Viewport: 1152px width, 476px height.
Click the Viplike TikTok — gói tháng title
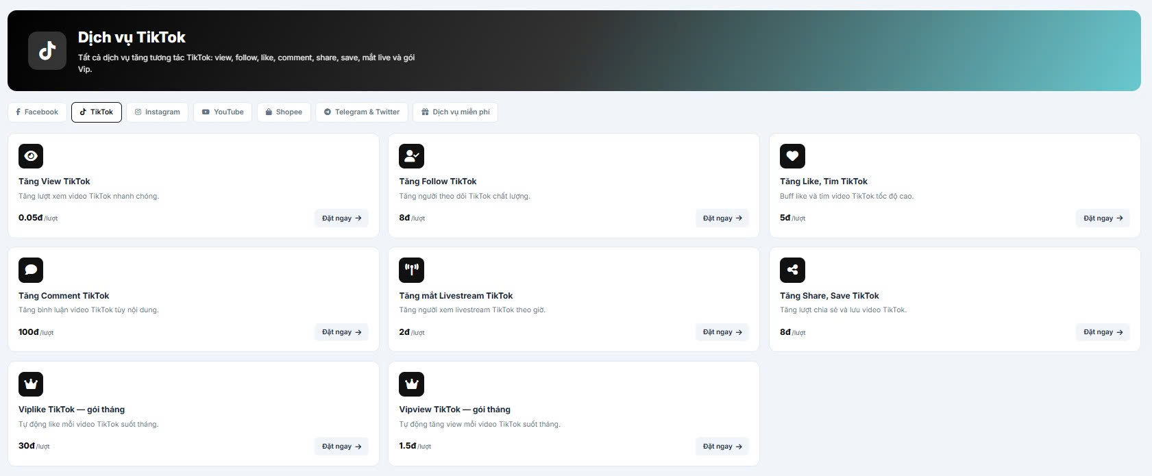click(x=71, y=410)
